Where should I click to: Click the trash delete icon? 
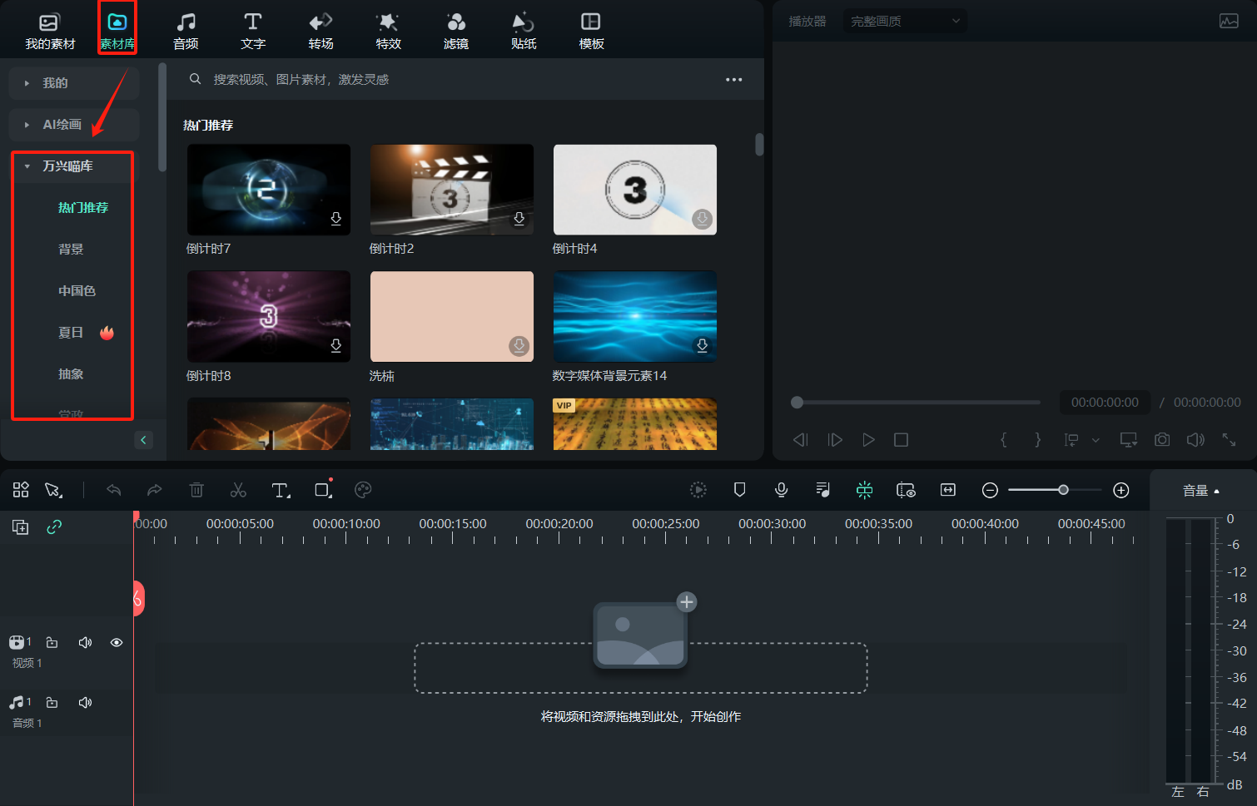(196, 490)
